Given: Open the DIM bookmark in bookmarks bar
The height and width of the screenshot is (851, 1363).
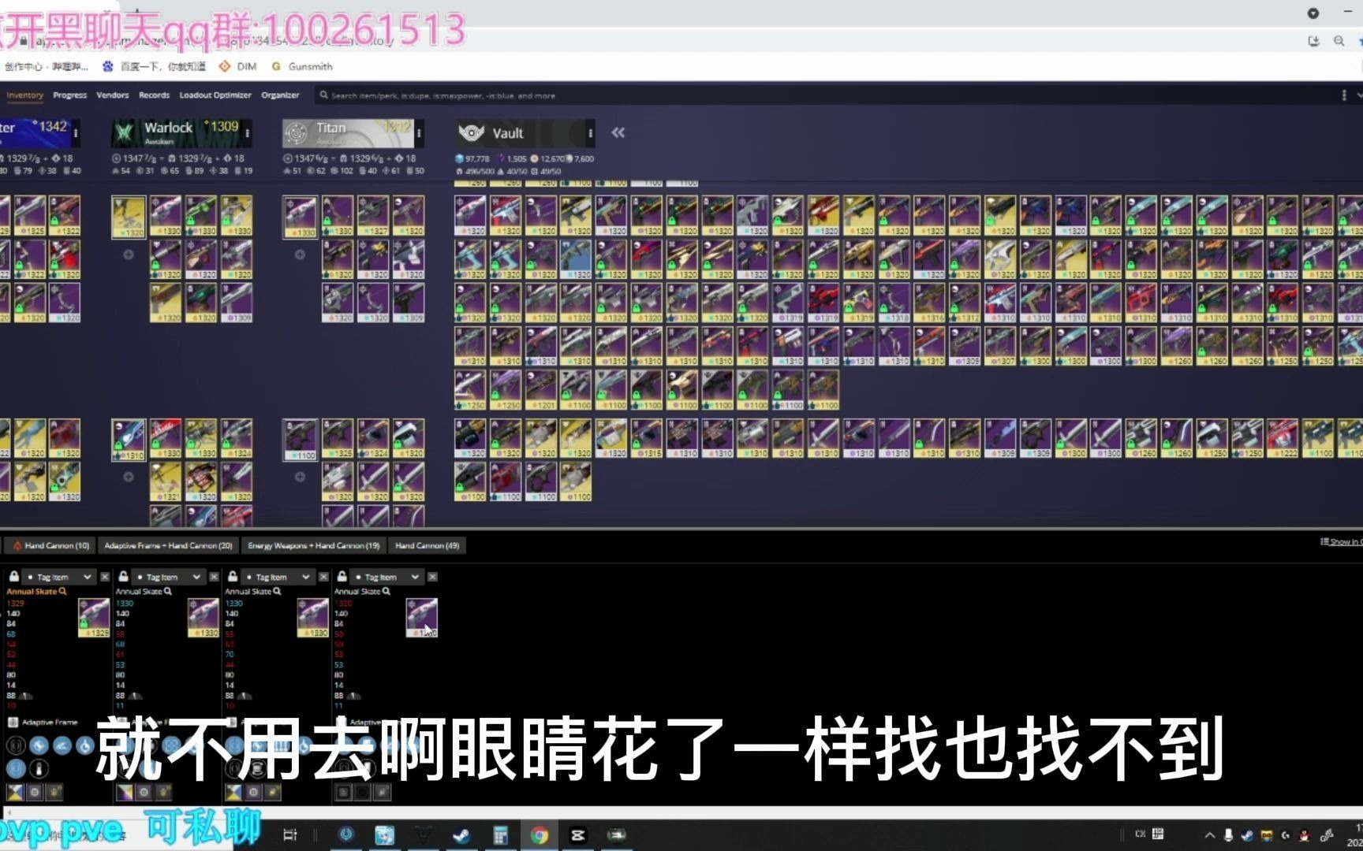Looking at the screenshot, I should coord(238,66).
